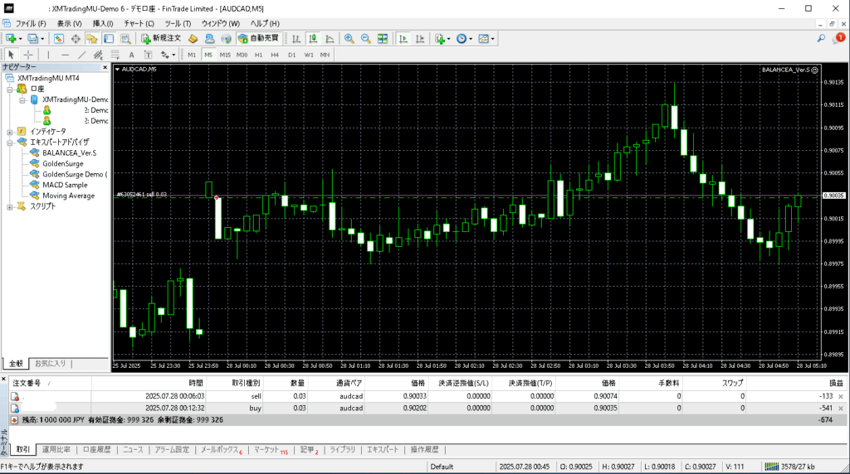Image resolution: width=850 pixels, height=474 pixels.
Task: Open the Templates toolbar icon
Action: coord(484,38)
